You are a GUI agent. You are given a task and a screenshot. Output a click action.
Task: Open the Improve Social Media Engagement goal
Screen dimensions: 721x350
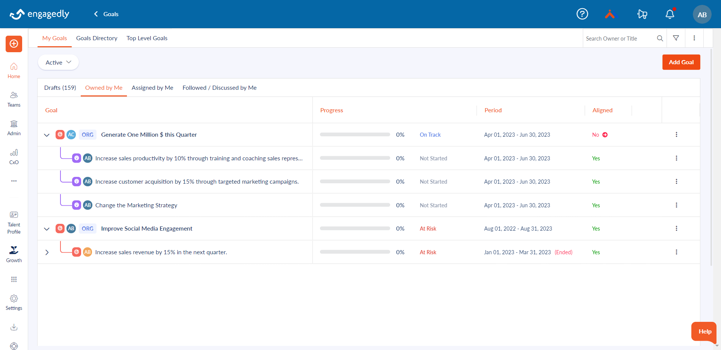tap(146, 228)
